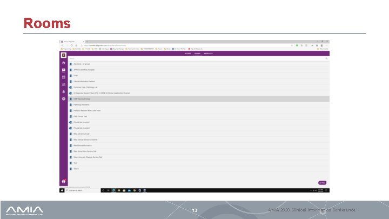Open the Microsoft Store taskbar icon
This screenshot has width=389, height=219.
pos(124,190)
